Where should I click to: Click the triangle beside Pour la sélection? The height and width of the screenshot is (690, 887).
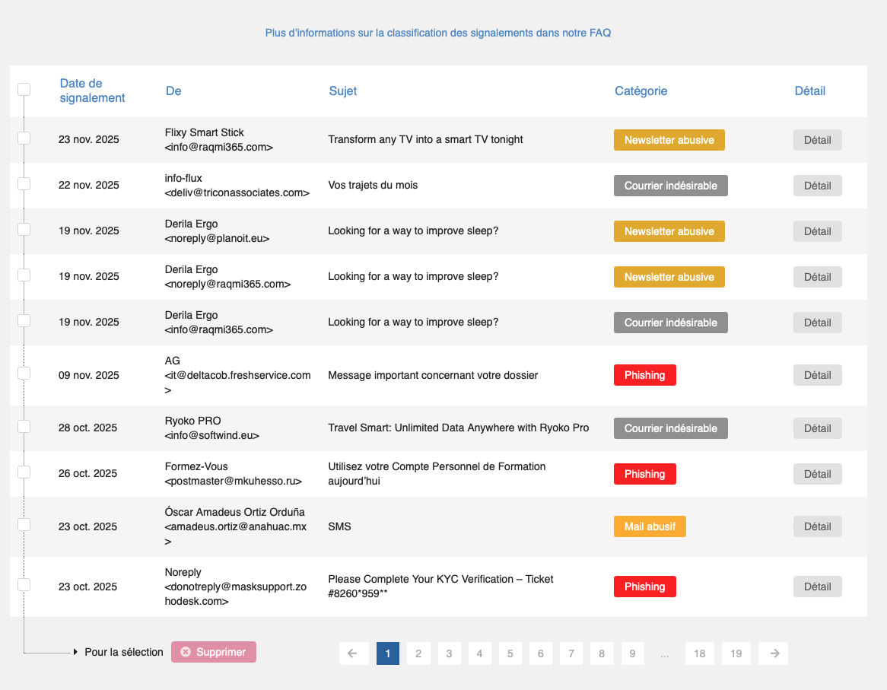75,652
